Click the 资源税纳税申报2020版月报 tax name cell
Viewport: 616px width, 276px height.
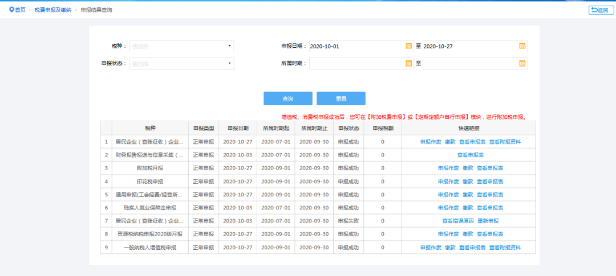point(150,234)
